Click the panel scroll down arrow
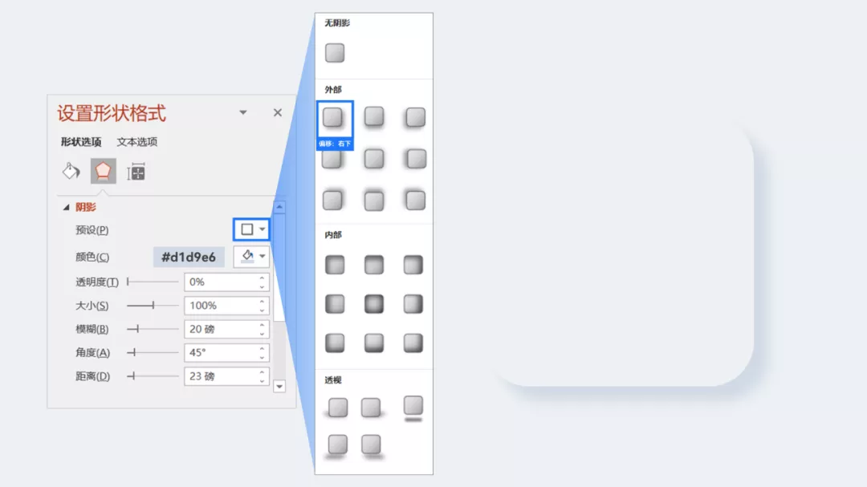This screenshot has width=867, height=487. pos(279,387)
